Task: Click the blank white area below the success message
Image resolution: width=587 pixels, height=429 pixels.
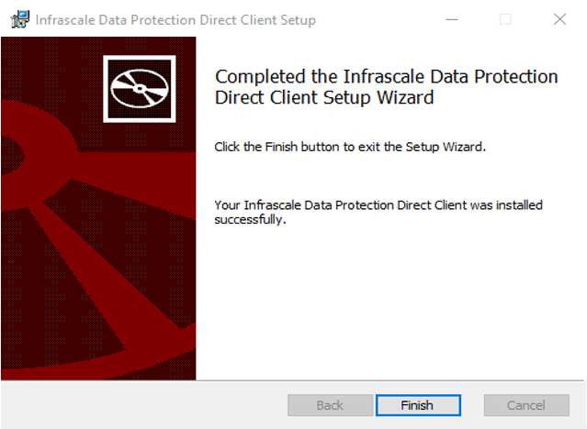Action: 386,302
